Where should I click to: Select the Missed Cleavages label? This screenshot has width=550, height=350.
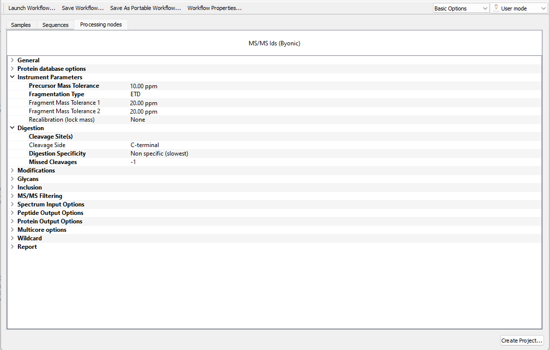(x=53, y=162)
